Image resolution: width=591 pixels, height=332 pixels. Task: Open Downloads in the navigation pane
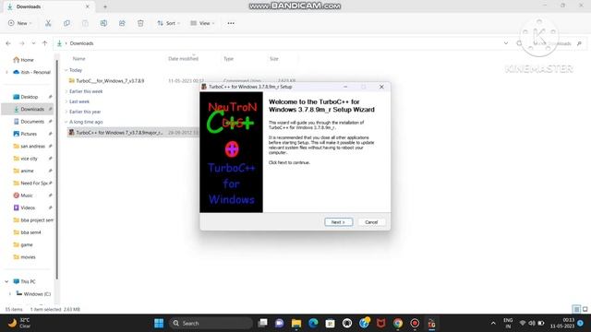coord(29,109)
